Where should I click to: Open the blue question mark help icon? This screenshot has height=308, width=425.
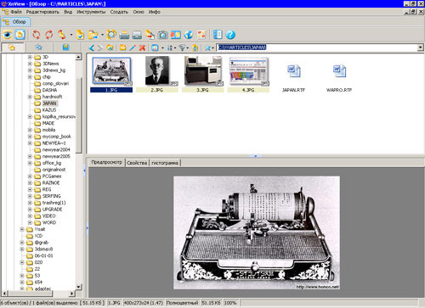pos(230,35)
